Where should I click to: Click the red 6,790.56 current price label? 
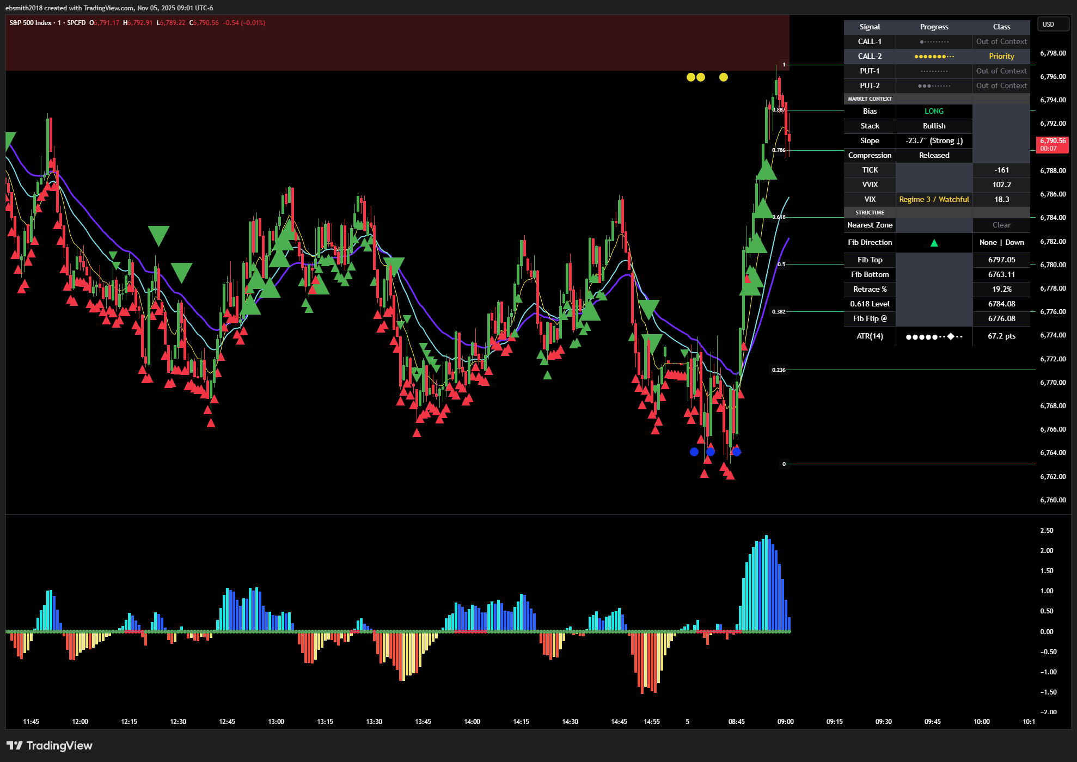[x=1052, y=144]
